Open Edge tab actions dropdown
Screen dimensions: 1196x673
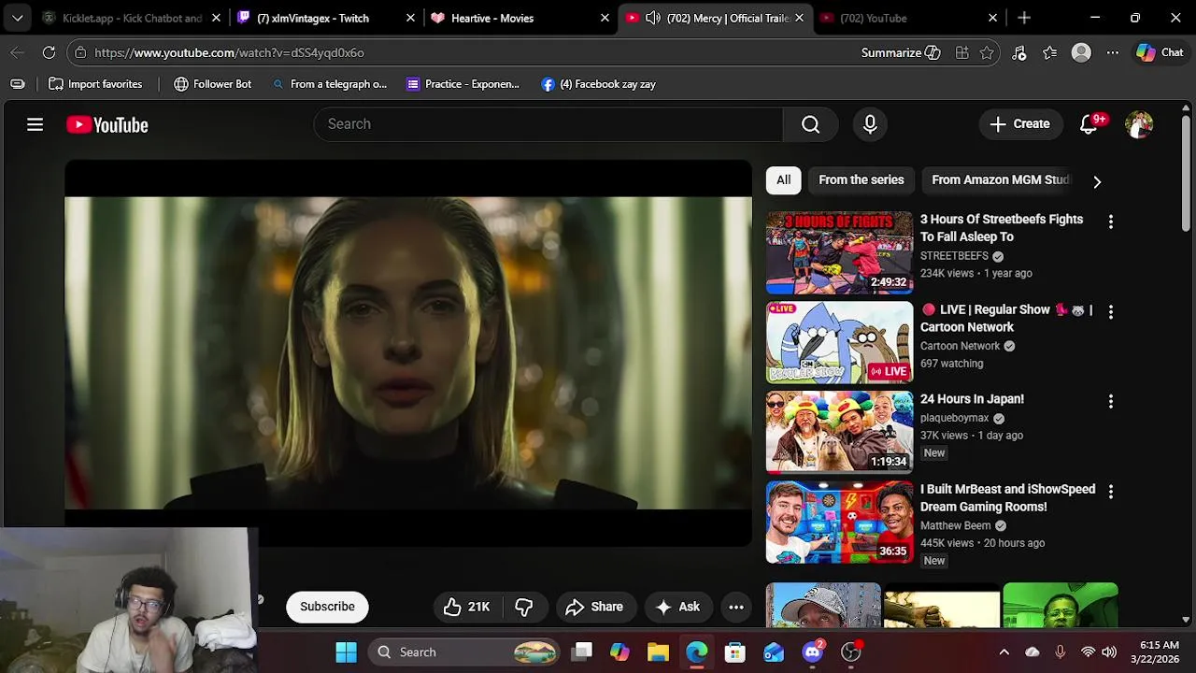(x=17, y=18)
